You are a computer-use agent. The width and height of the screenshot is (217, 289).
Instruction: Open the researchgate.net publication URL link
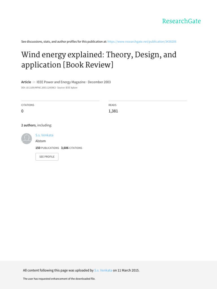(x=142, y=41)
